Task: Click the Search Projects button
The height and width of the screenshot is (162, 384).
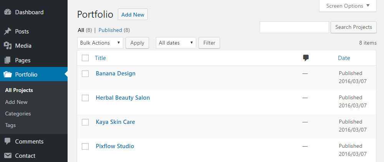Action: (353, 27)
